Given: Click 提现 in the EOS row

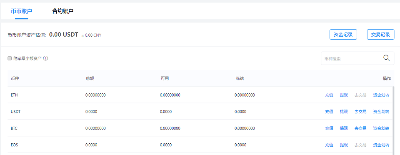Looking at the screenshot, I should point(344,145).
